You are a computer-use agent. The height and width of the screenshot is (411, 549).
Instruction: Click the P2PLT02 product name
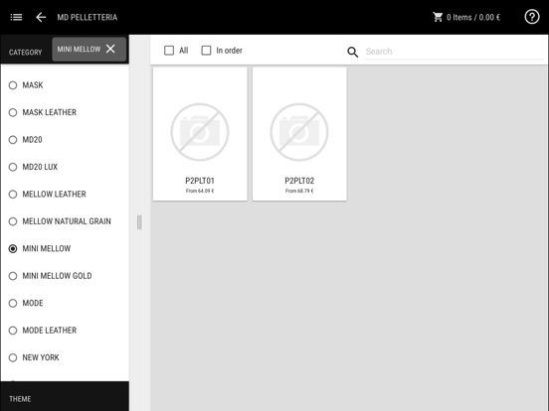[299, 181]
